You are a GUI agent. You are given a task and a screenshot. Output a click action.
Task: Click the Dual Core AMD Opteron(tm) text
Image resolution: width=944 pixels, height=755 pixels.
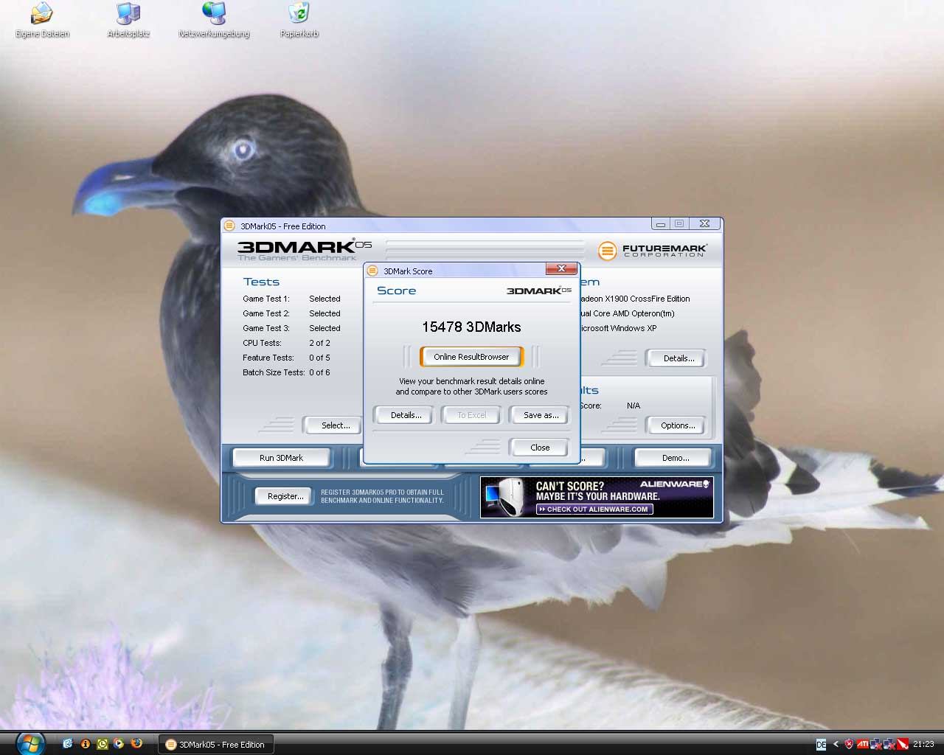click(628, 313)
